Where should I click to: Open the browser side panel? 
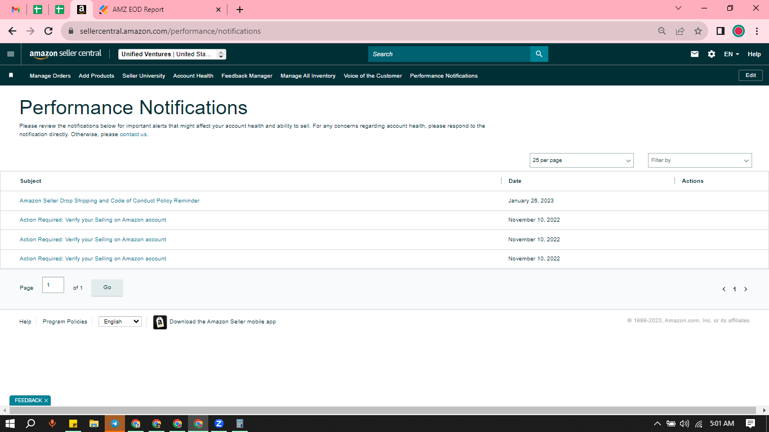(720, 31)
